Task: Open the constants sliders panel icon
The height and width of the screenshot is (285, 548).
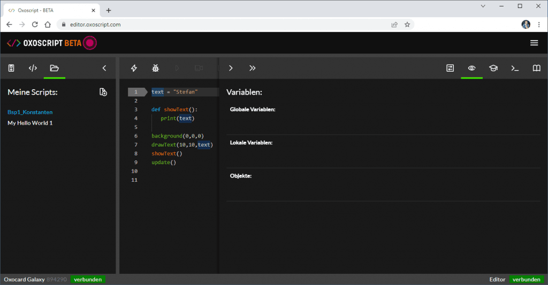Action: click(x=450, y=68)
